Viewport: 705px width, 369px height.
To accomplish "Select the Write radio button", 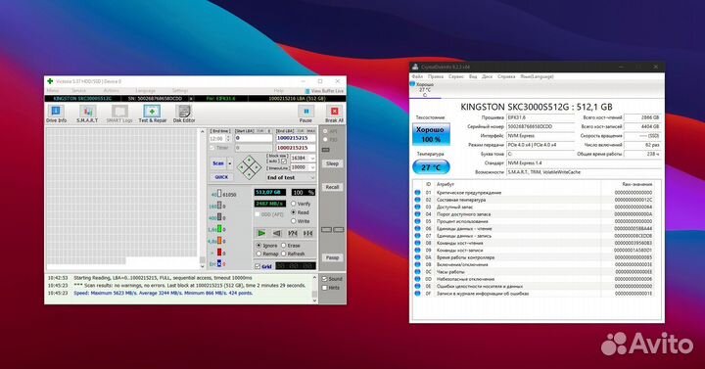I will pyautogui.click(x=294, y=221).
